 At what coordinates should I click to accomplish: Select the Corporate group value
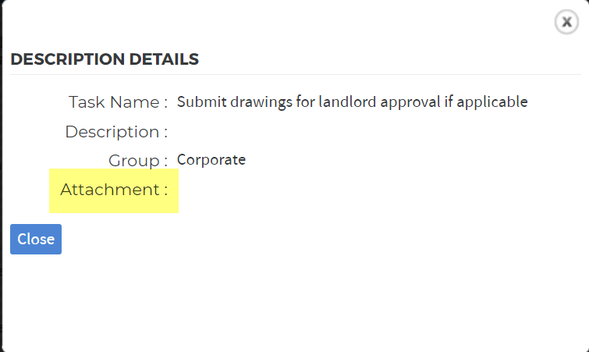[211, 160]
